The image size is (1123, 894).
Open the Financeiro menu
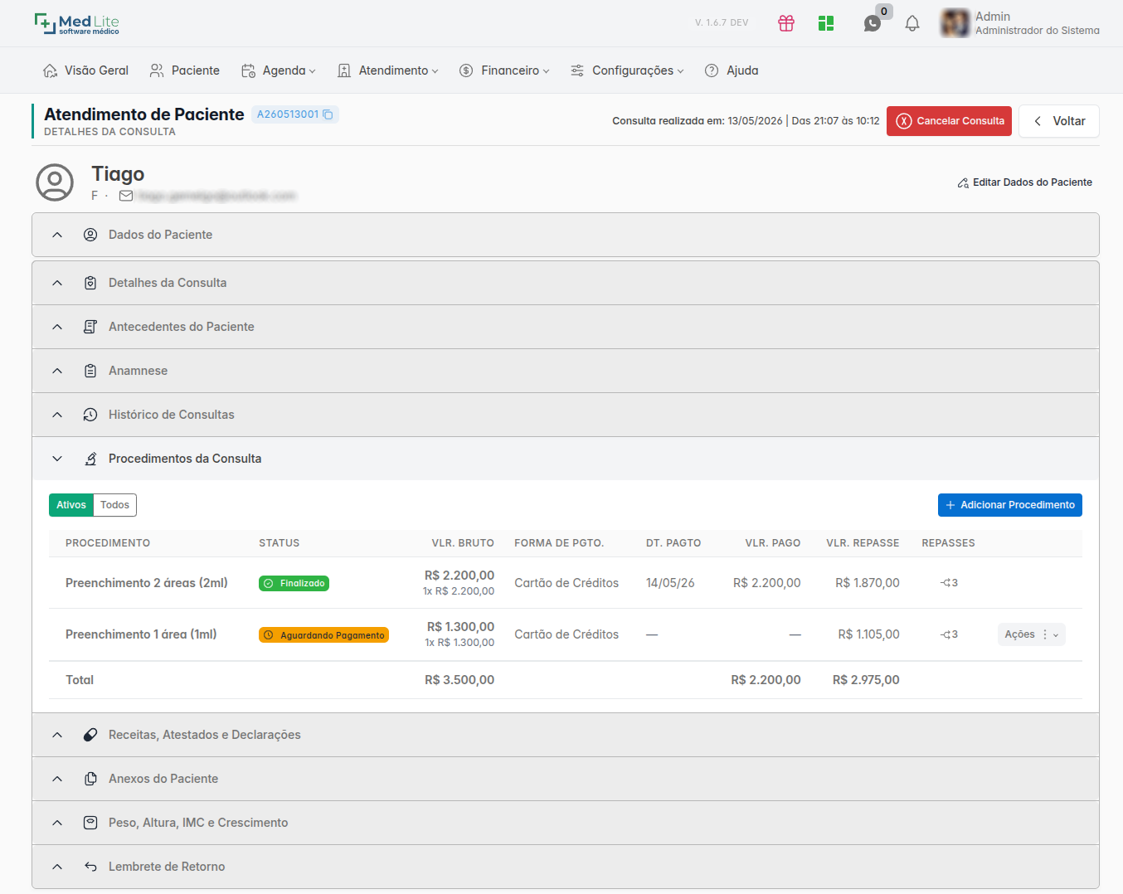pyautogui.click(x=504, y=70)
